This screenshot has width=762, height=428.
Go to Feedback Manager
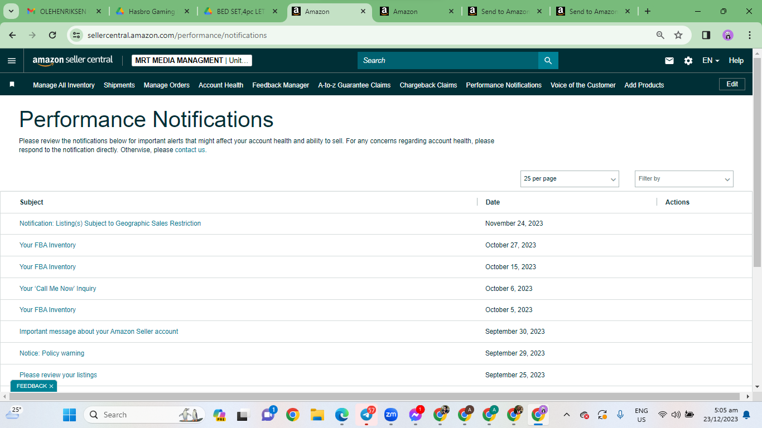(281, 85)
